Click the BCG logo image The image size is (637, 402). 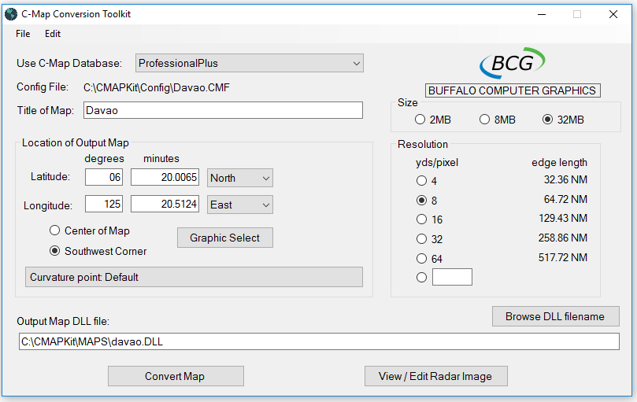click(x=513, y=64)
